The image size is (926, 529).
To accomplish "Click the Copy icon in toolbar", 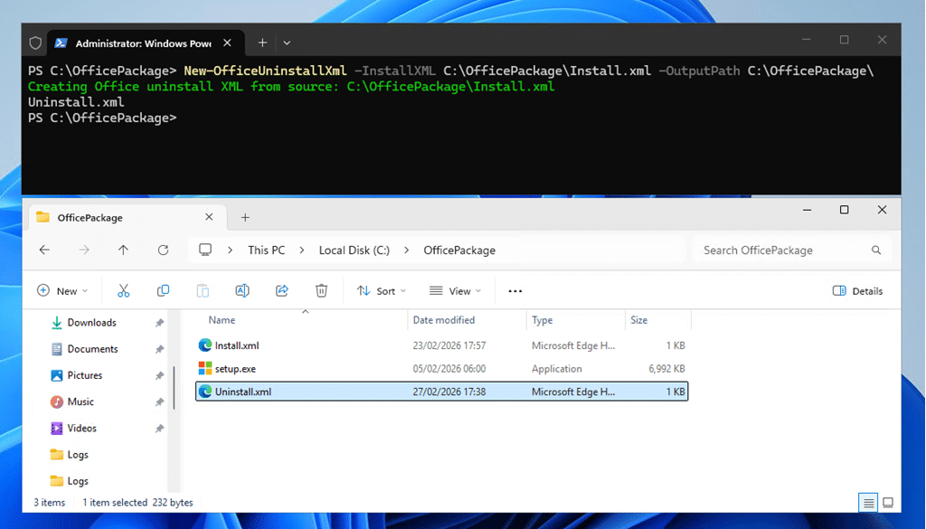I will (x=163, y=290).
